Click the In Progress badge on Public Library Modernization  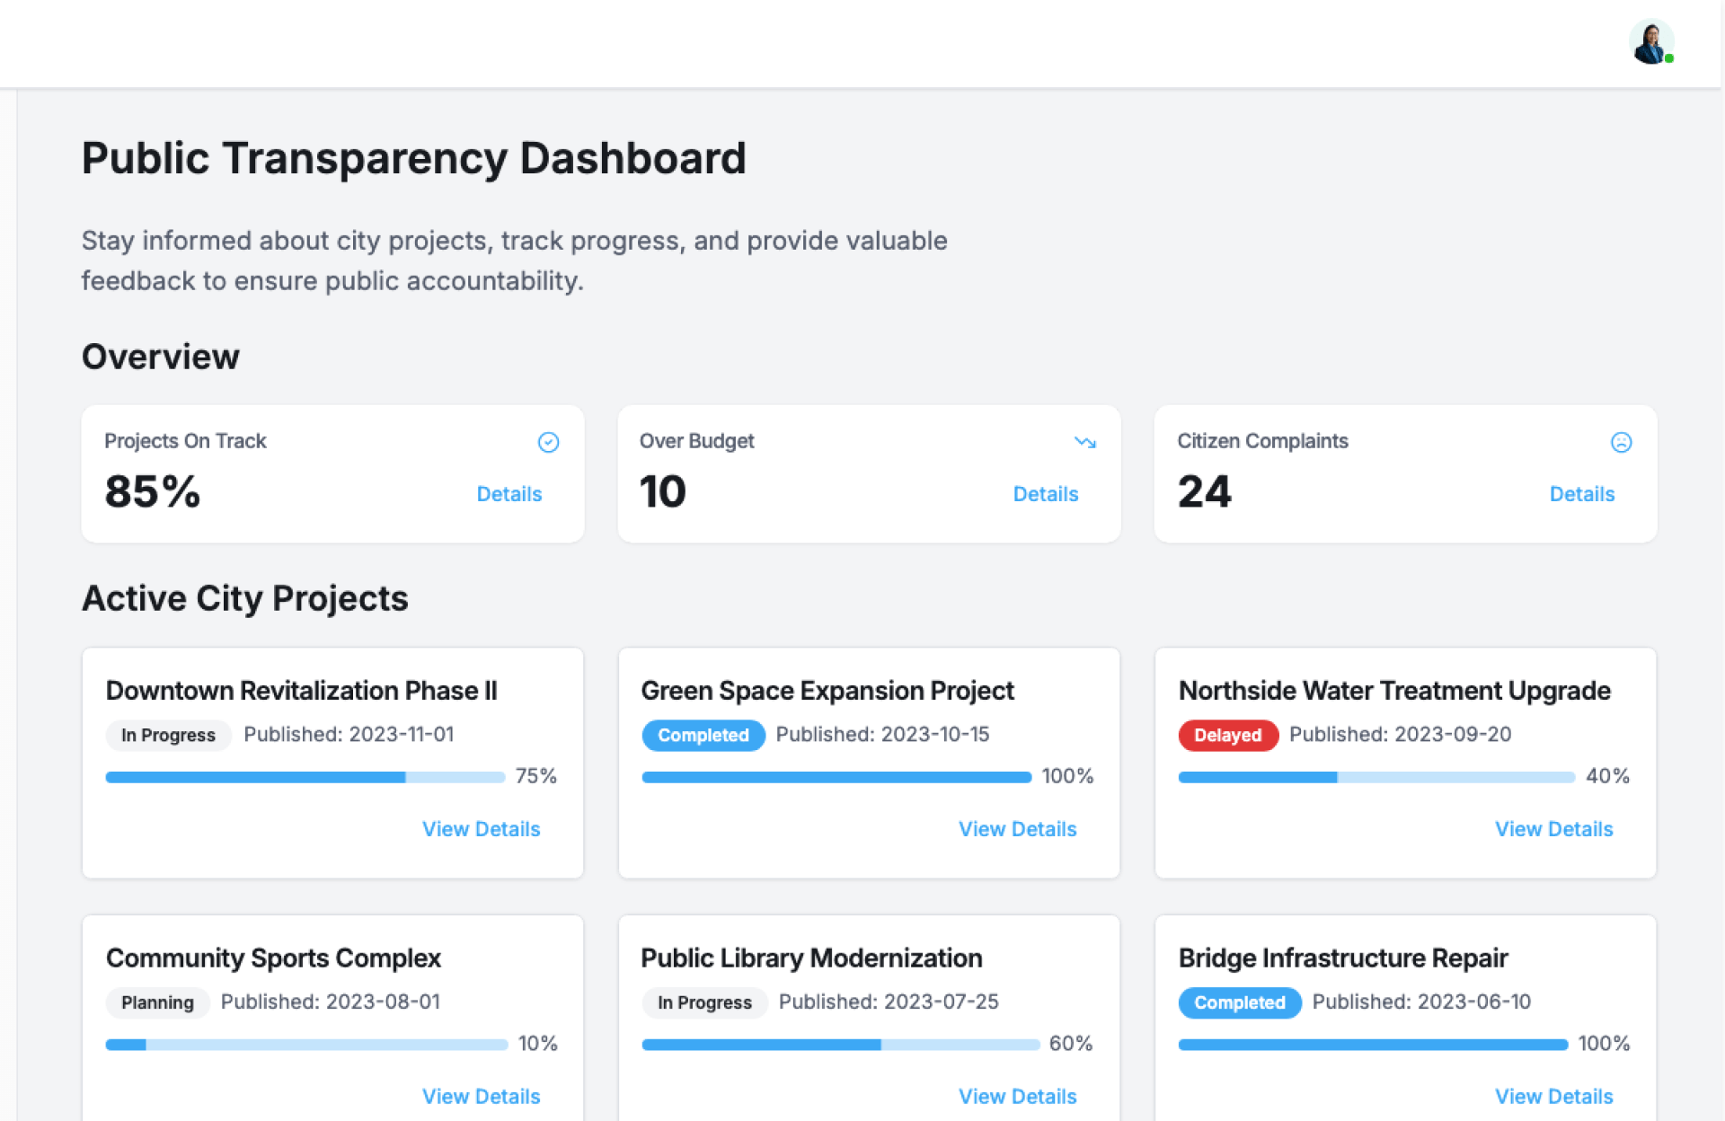[x=704, y=1002]
